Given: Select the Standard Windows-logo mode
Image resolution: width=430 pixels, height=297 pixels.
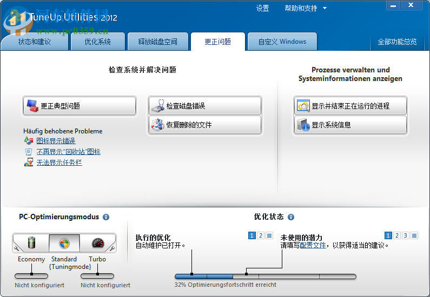Looking at the screenshot, I should [x=64, y=243].
